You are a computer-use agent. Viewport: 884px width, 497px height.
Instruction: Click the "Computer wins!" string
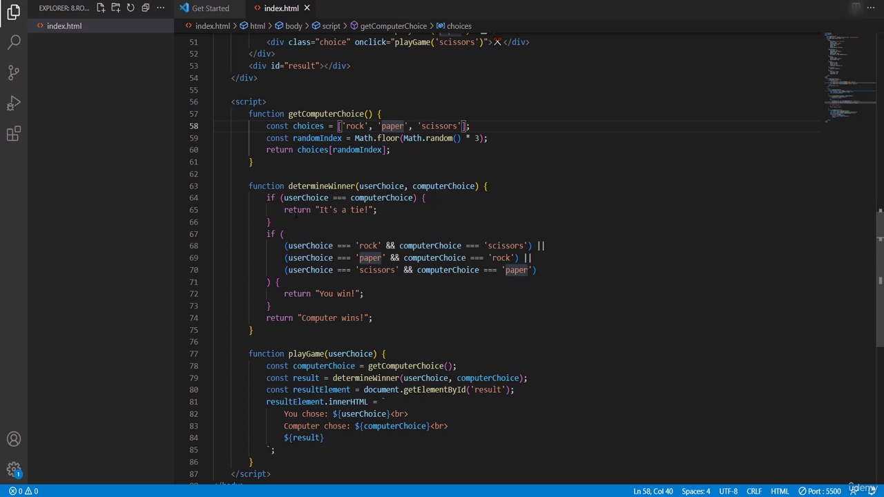[x=333, y=318]
